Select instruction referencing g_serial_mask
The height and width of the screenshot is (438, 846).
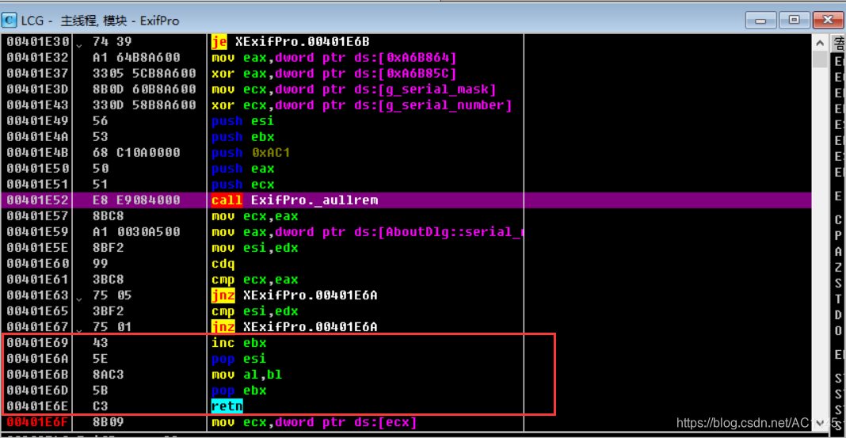(x=353, y=89)
